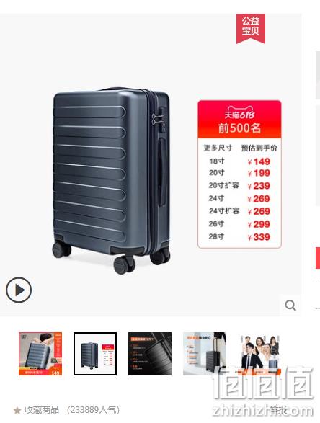
Task: Click the 18寸 ¥149 price row
Action: 239,161
